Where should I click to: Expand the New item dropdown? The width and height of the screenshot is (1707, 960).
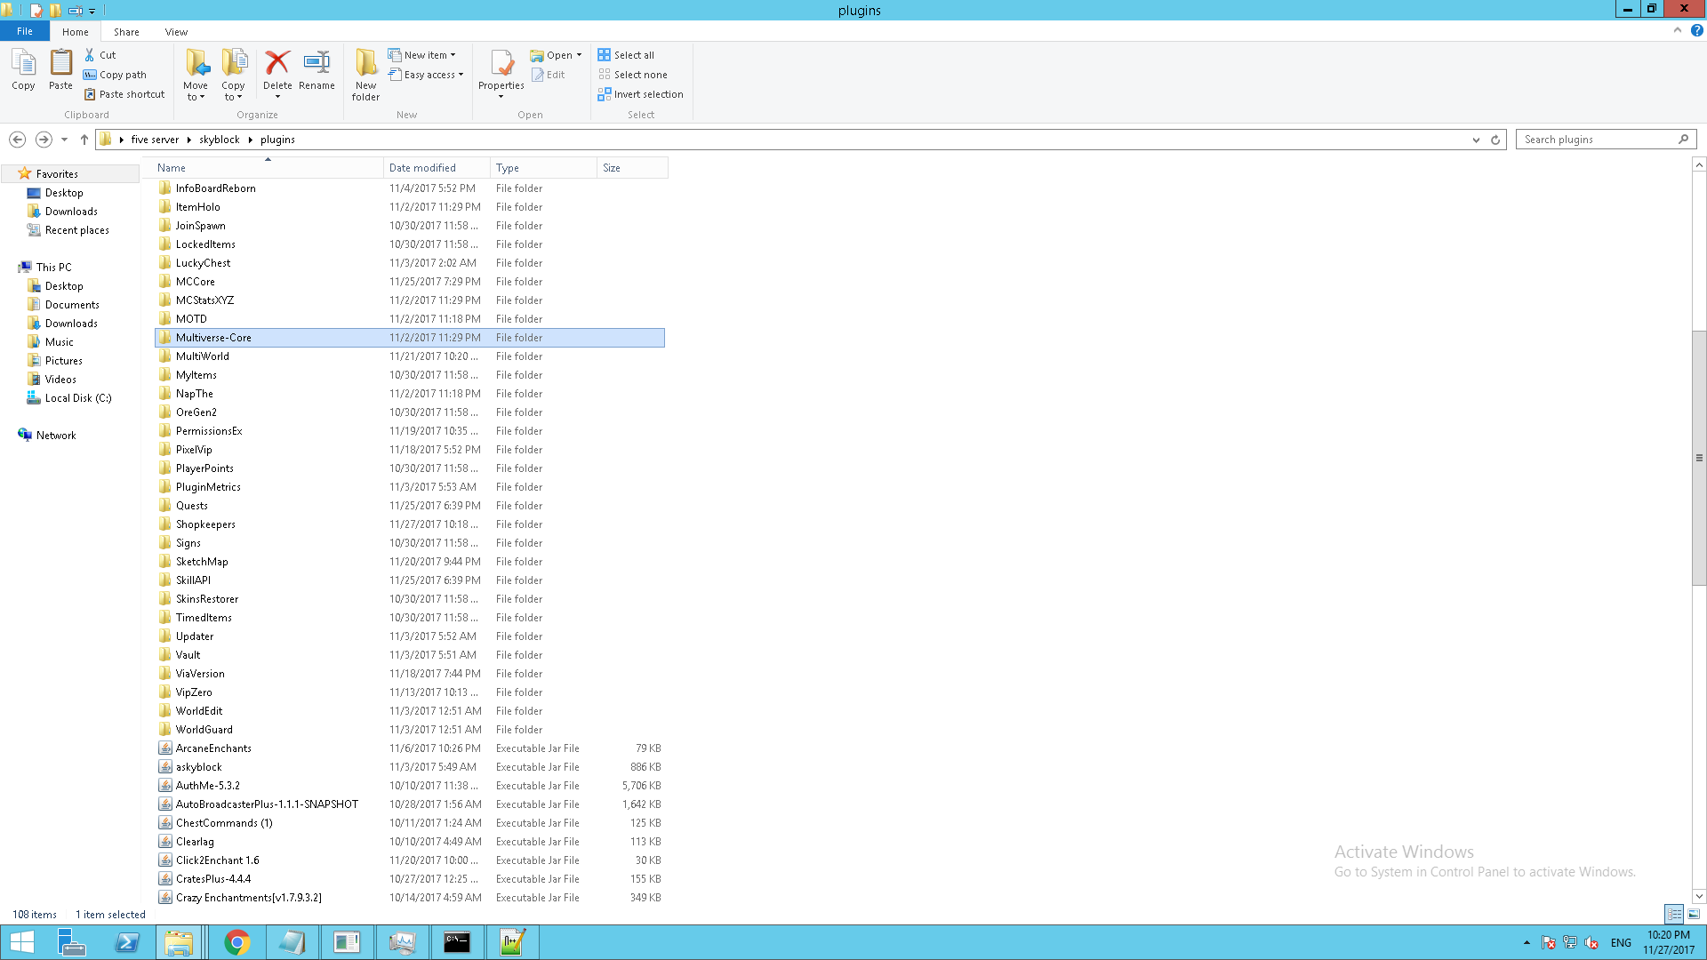[429, 55]
